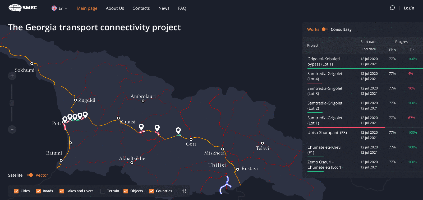Uncheck the Lakes and rivers checkbox

point(62,191)
